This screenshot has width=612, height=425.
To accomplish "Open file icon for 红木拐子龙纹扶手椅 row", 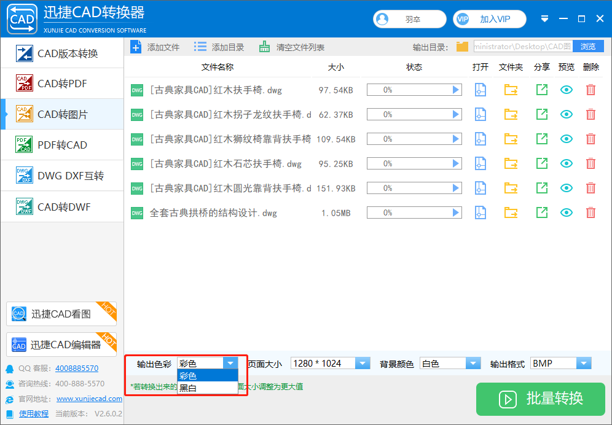I will tap(480, 114).
